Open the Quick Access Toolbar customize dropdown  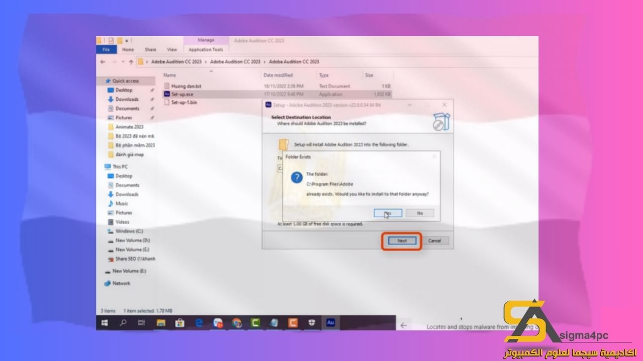[x=127, y=41]
